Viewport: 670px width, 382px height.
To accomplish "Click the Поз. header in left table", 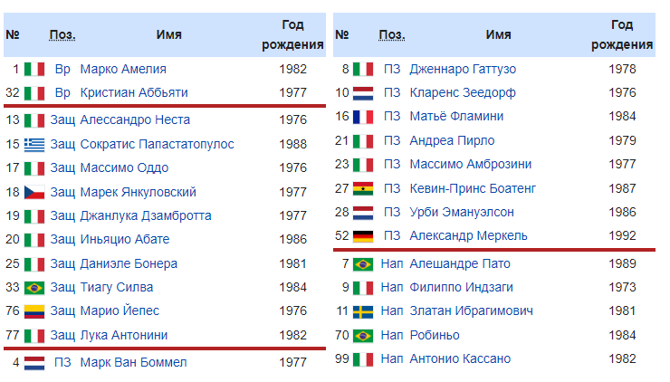I will coord(62,34).
